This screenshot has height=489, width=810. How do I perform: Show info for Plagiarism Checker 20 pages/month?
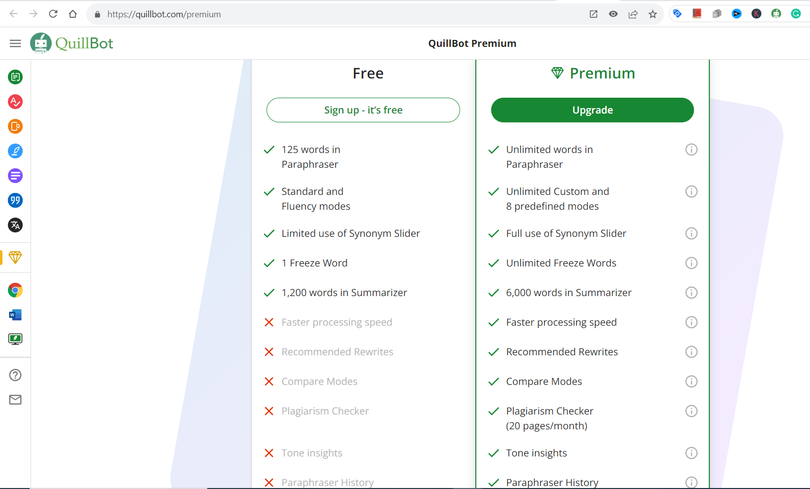click(692, 411)
